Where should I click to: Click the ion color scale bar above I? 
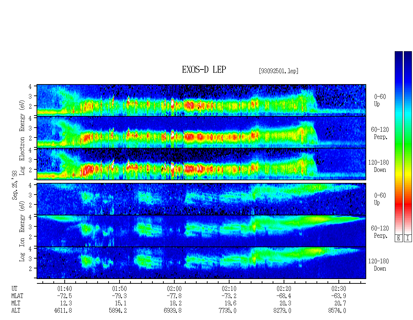[x=408, y=143]
